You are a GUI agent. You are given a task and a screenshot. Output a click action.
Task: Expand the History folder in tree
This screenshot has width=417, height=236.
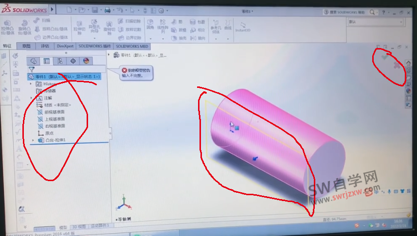[x=31, y=84]
